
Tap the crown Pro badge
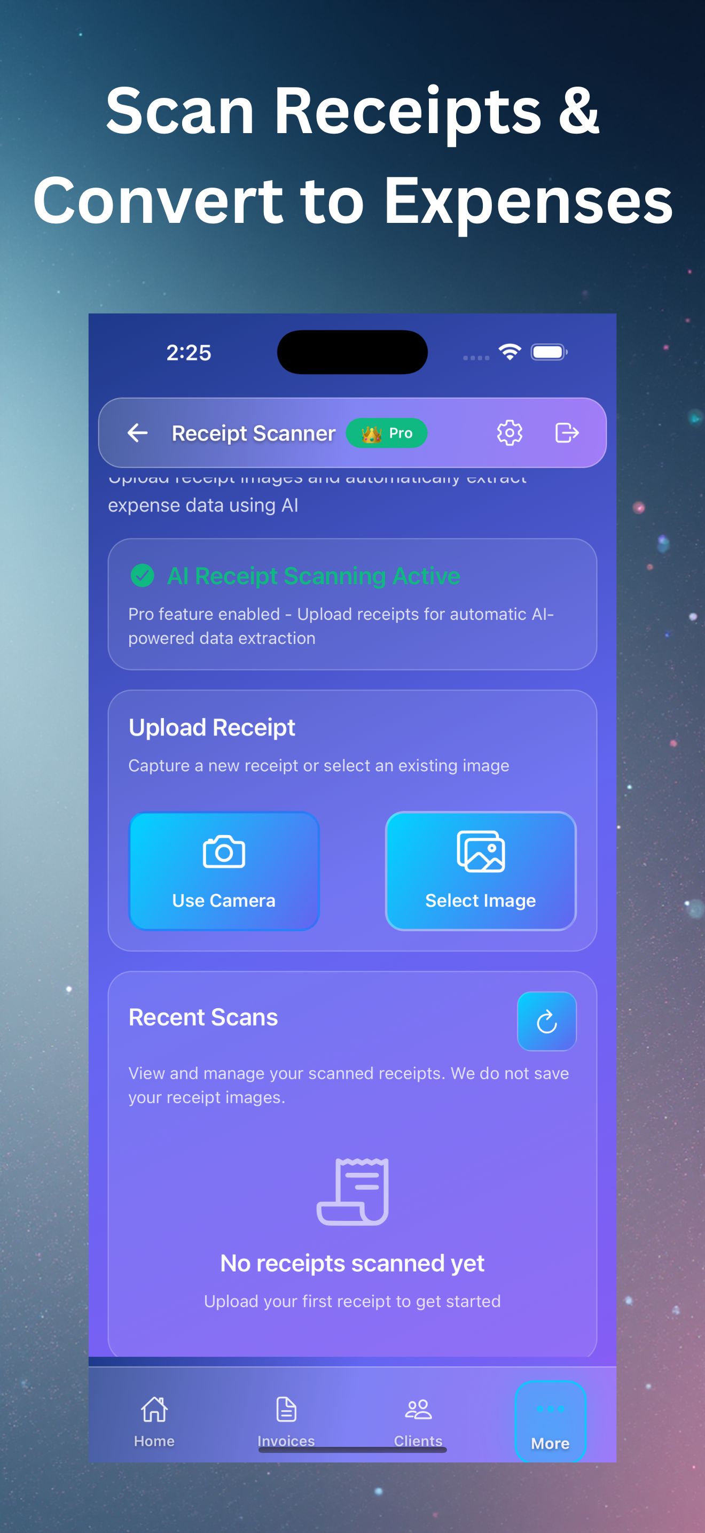[x=387, y=432]
